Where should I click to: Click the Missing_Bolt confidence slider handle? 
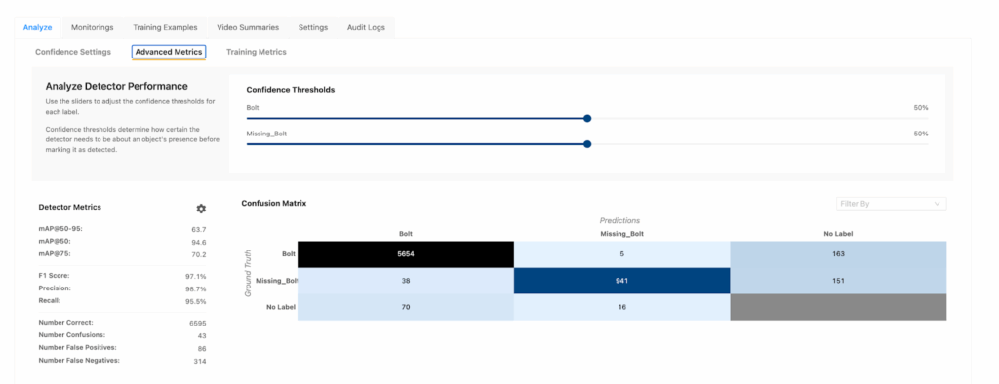coord(587,144)
